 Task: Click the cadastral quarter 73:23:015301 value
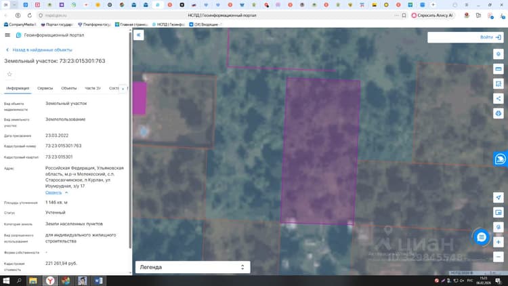coord(59,157)
